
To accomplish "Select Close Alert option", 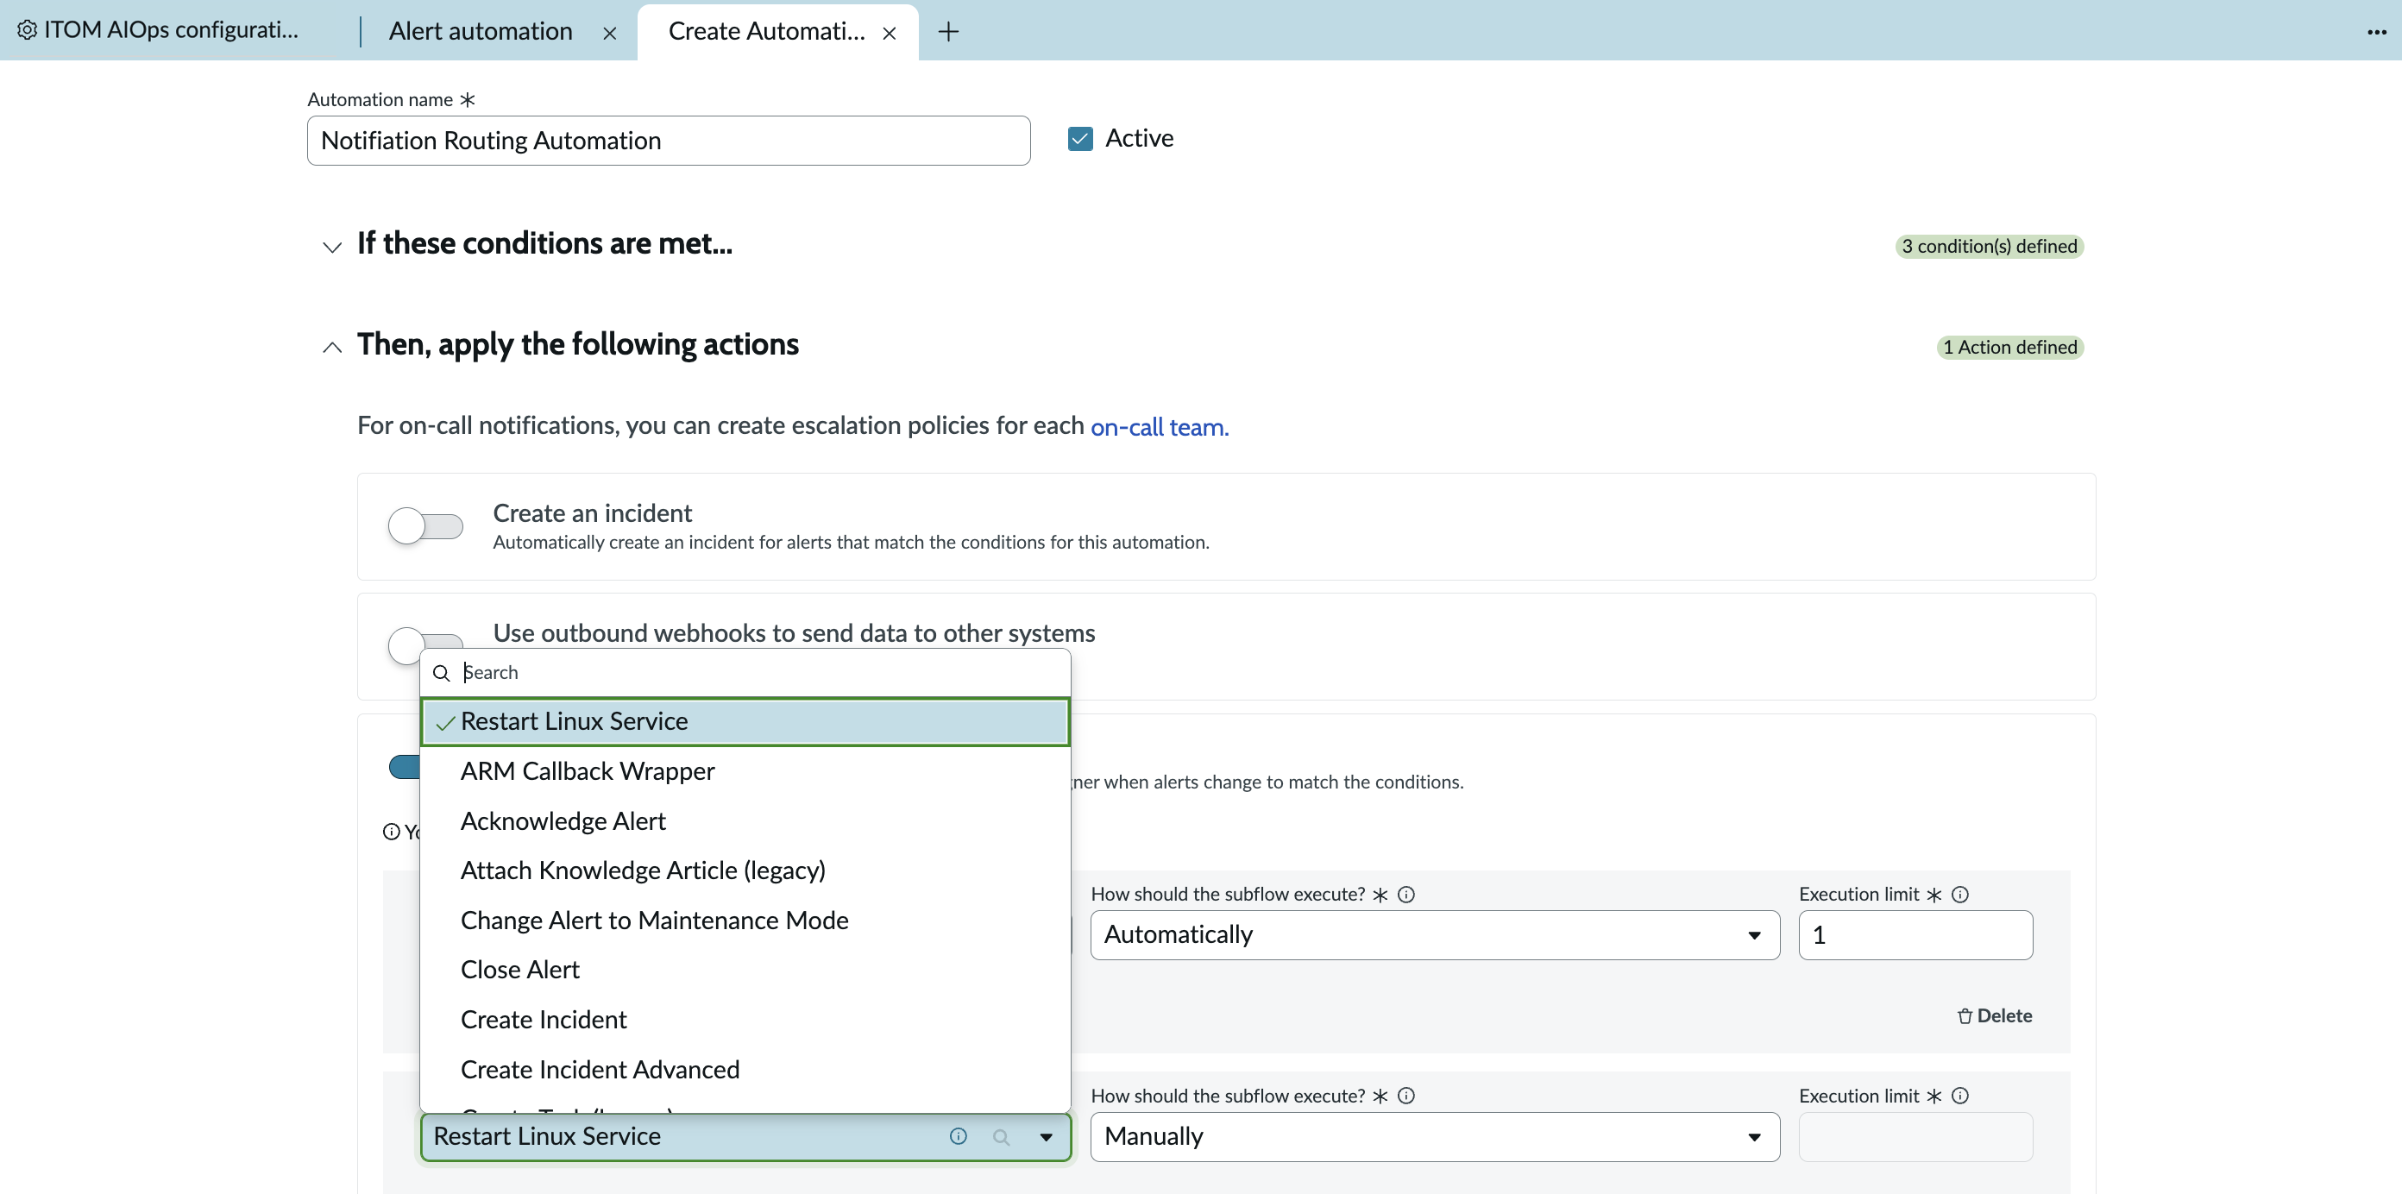I will 745,970.
